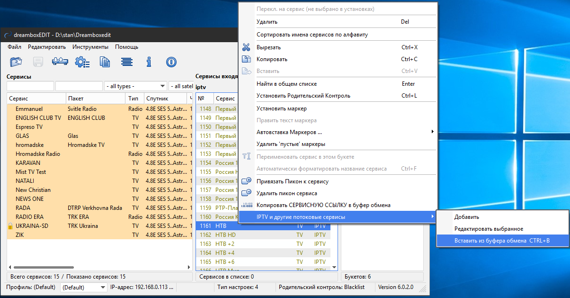Click second empty filter field

coord(79,86)
